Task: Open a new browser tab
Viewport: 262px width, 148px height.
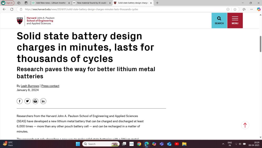Action: pos(157,3)
